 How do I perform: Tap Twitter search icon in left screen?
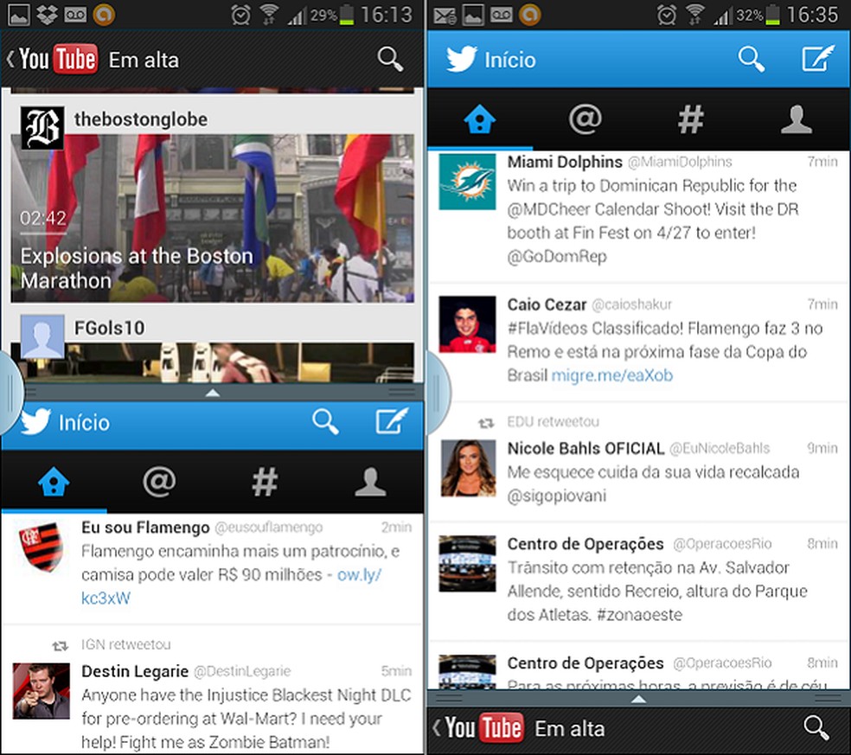(326, 422)
